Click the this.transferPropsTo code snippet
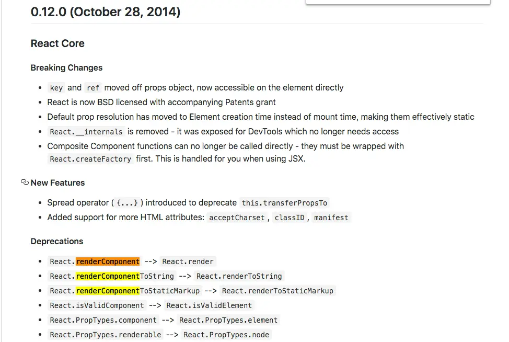Image resolution: width=509 pixels, height=342 pixels. [284, 203]
